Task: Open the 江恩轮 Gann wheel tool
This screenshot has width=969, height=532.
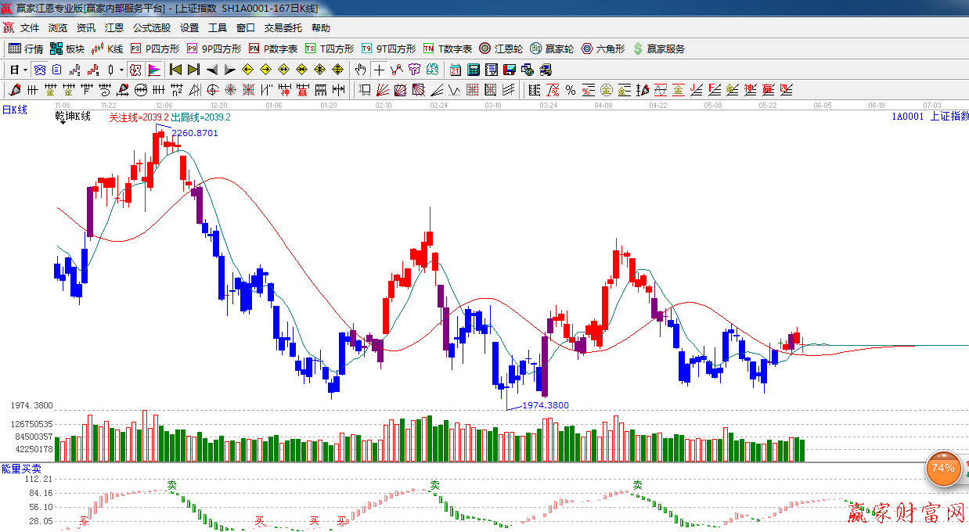Action: click(x=501, y=49)
